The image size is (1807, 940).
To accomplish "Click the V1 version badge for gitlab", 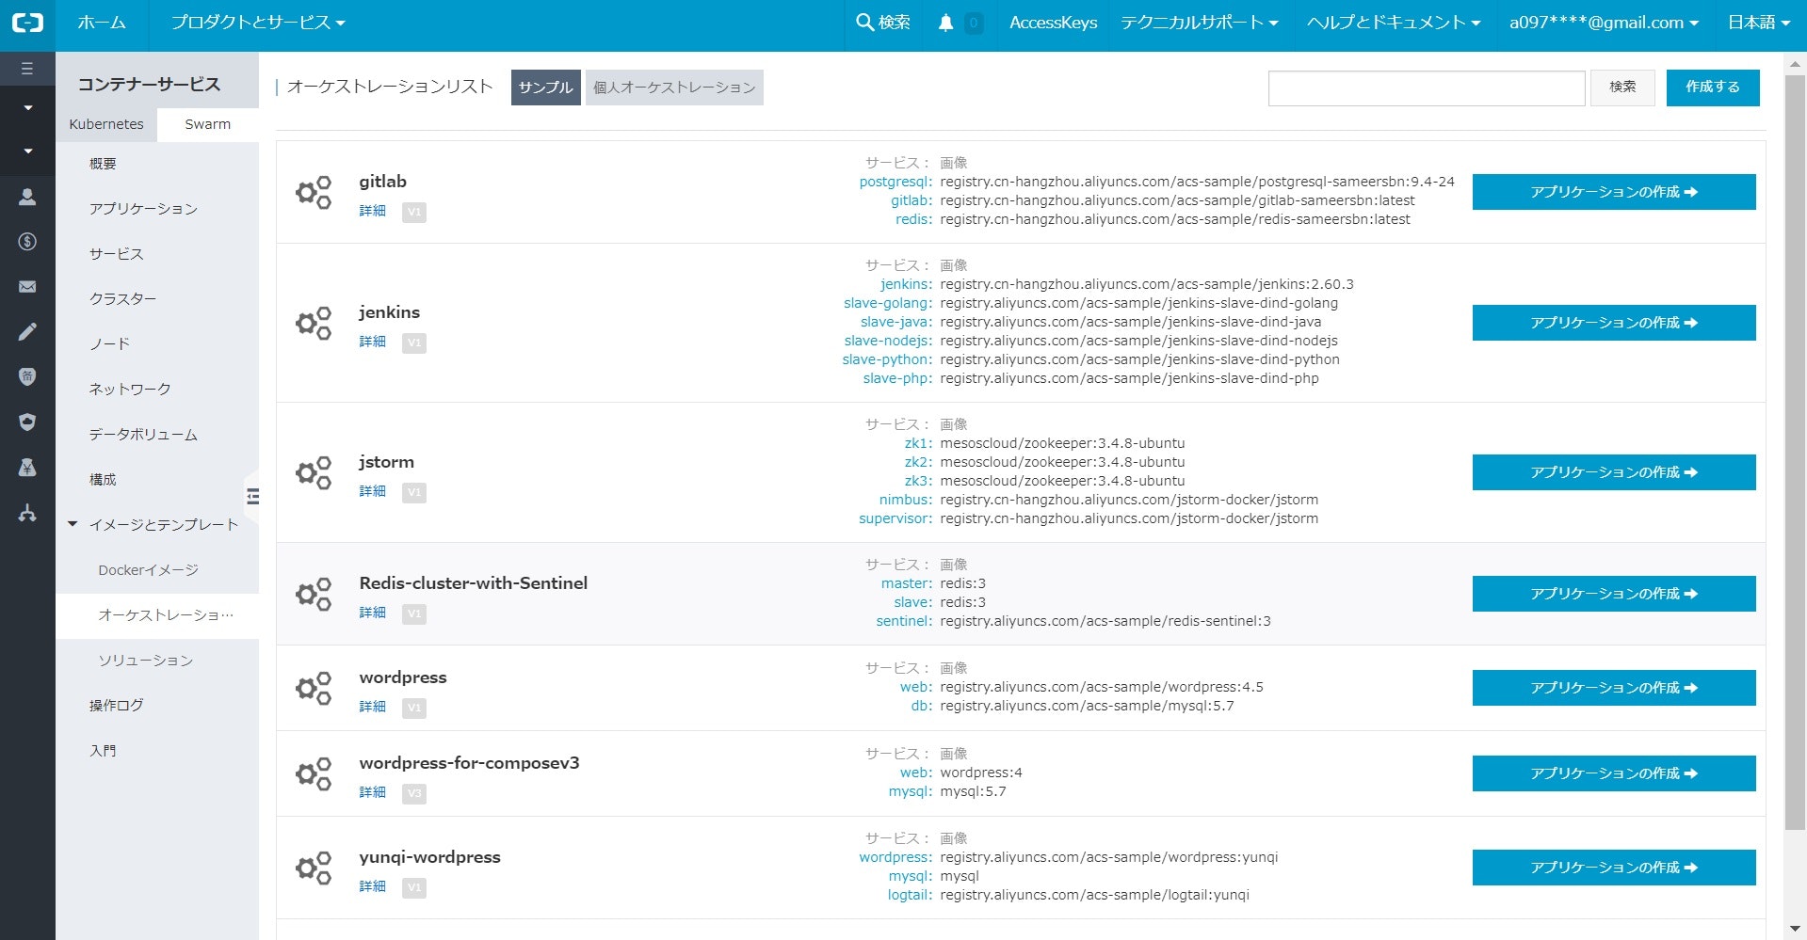I will point(414,212).
